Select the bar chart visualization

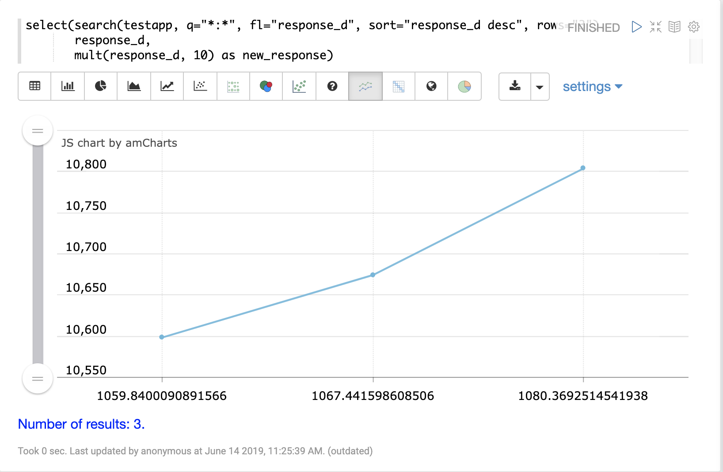tap(68, 86)
